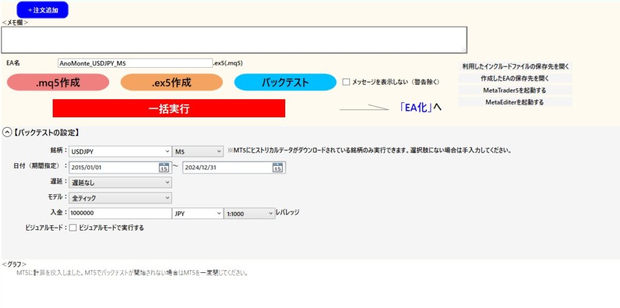Collapse the バックテストの設定 section
Screen dimensions: 620x308
(7, 132)
